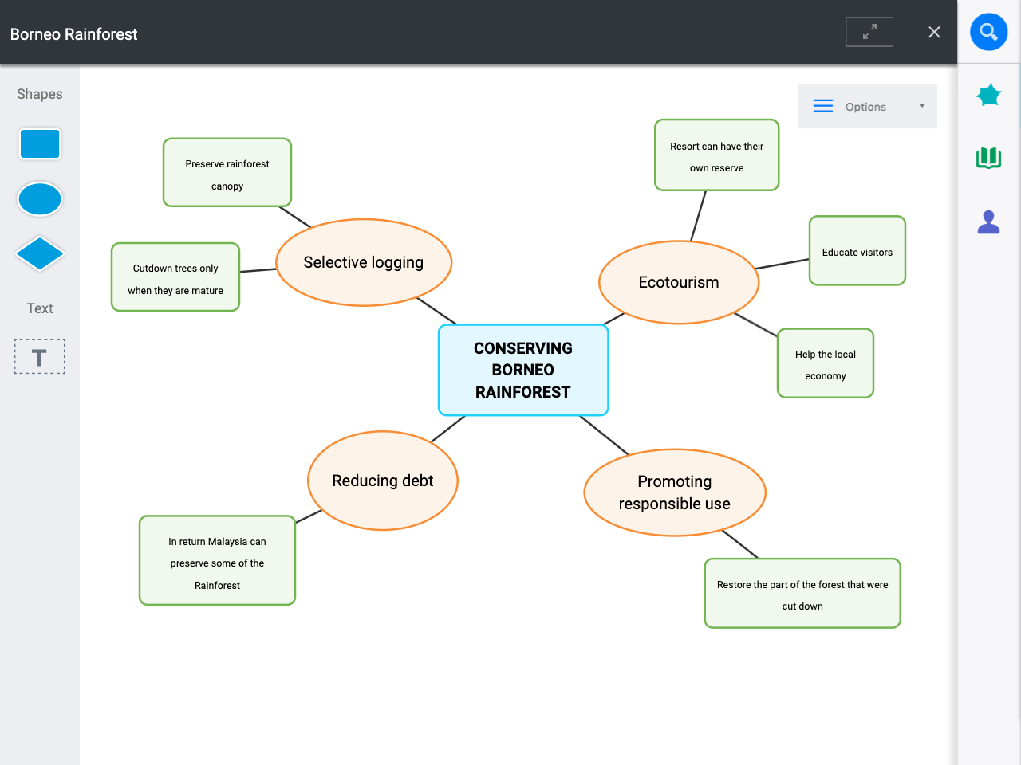
Task: Select the diamond shape tool
Action: click(x=39, y=253)
